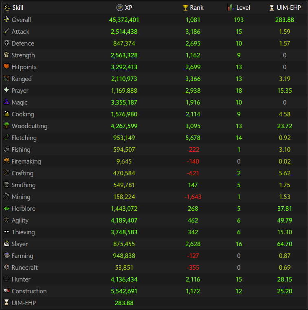Click the Magic wizard hat icon
This screenshot has width=308, height=310.
point(7,102)
